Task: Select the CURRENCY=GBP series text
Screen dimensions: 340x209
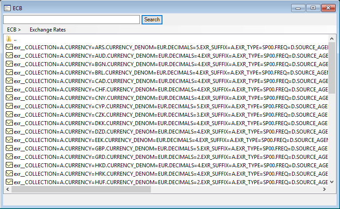Action: click(171, 149)
